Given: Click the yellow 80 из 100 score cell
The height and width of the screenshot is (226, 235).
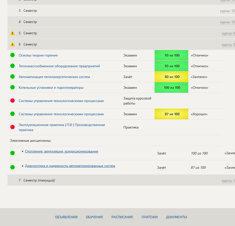Looking at the screenshot, I should point(172,77).
